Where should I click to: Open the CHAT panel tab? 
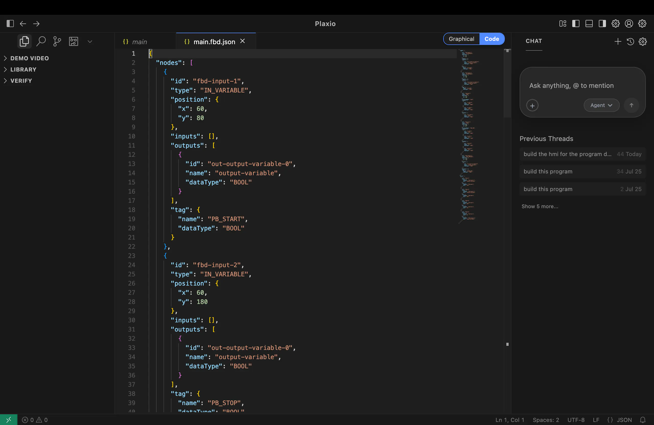[x=534, y=41]
